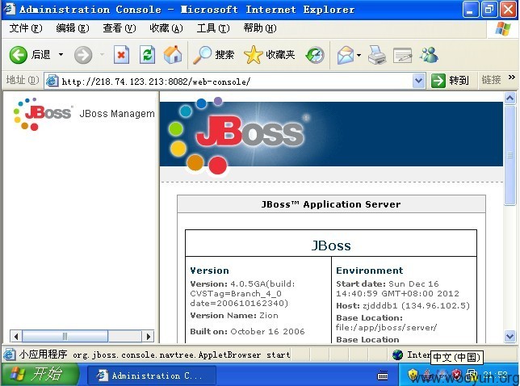Viewport: 520px width, 386px height.
Task: Open Search with the magnifier icon
Action: (x=203, y=54)
